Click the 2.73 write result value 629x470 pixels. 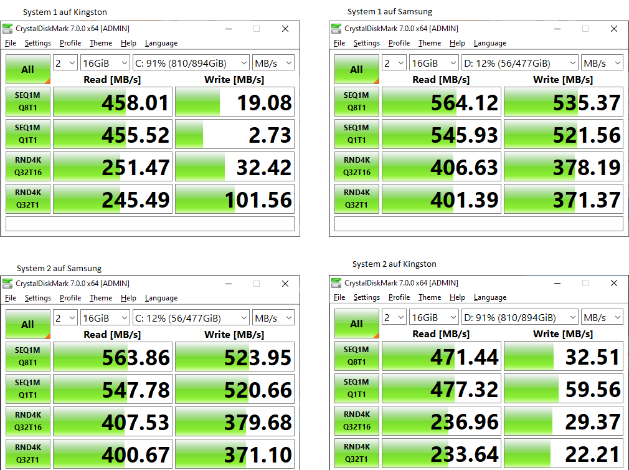[235, 134]
